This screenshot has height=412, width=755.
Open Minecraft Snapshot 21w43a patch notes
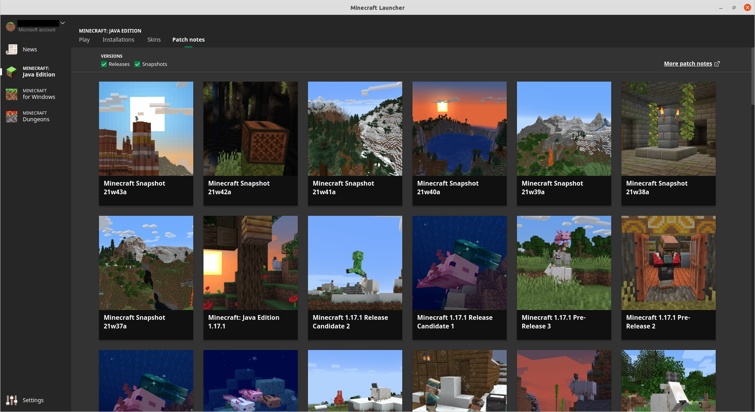click(146, 143)
